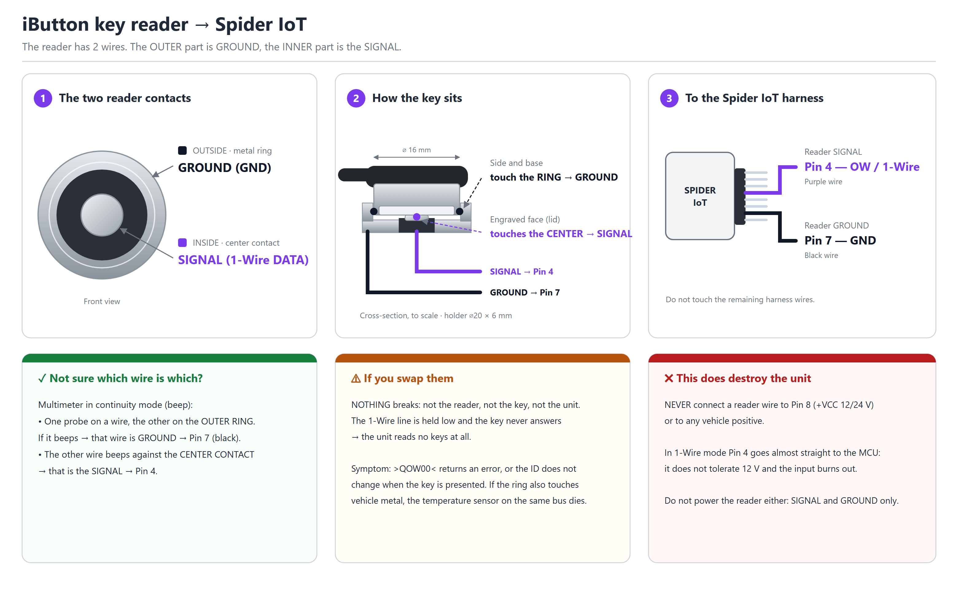Viewport: 958px width, 602px height.
Task: Click the purple step 1 badge
Action: click(x=43, y=98)
